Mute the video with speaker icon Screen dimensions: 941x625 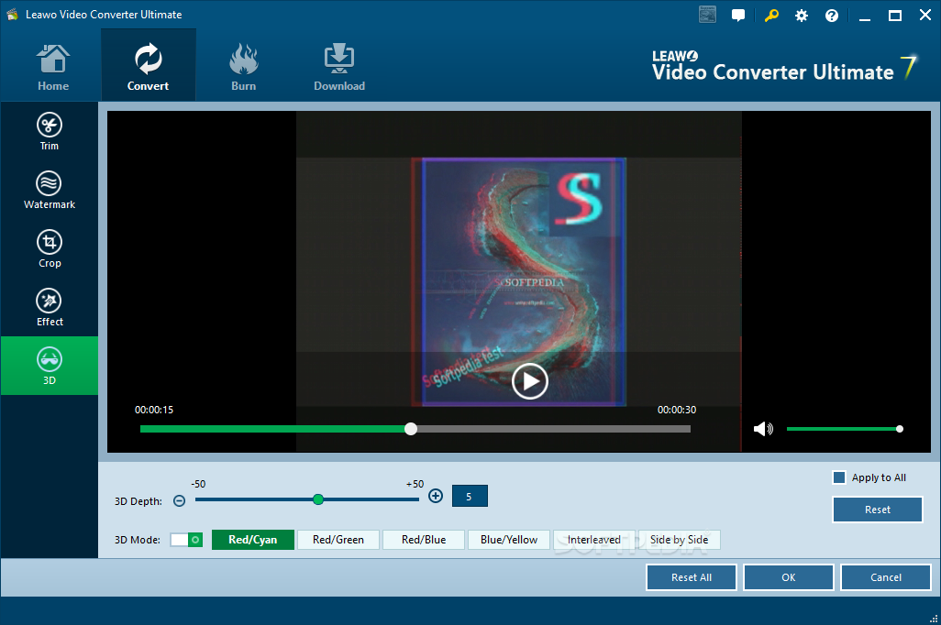coord(763,429)
